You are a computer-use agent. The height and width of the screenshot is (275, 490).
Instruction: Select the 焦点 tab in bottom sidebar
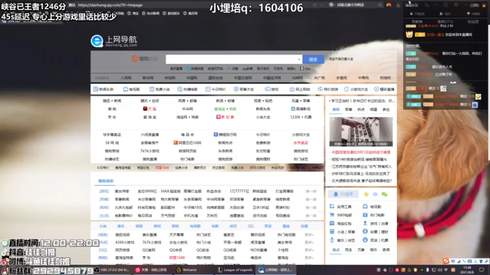(x=336, y=250)
